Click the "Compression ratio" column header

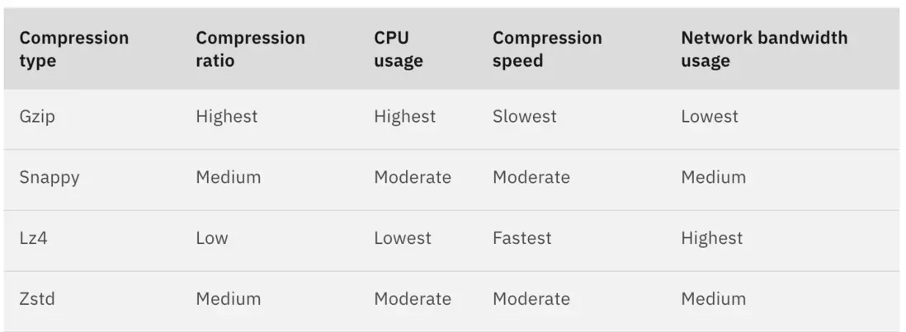coord(250,49)
